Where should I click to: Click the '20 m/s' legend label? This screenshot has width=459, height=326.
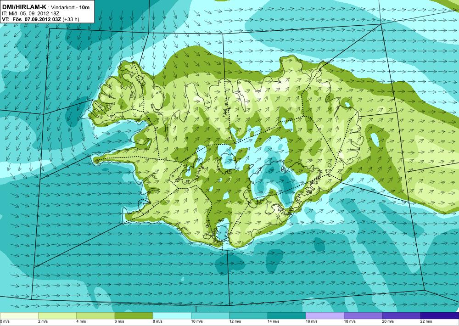coord(388,321)
